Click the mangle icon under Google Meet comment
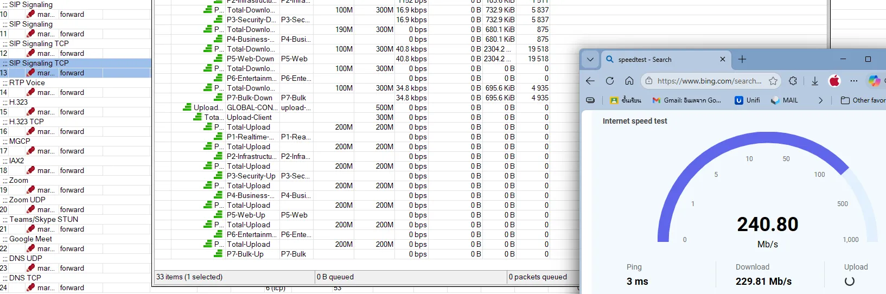 [x=31, y=248]
